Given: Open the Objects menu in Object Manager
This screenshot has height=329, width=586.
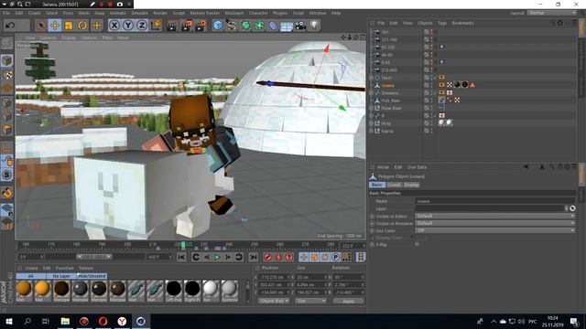Looking at the screenshot, I should click(x=425, y=23).
